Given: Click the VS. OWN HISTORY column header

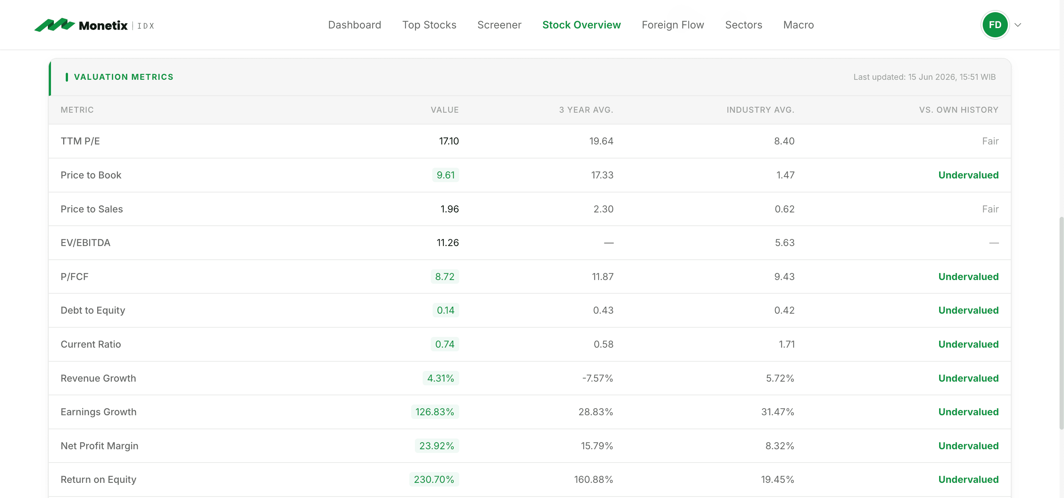Looking at the screenshot, I should pyautogui.click(x=958, y=110).
